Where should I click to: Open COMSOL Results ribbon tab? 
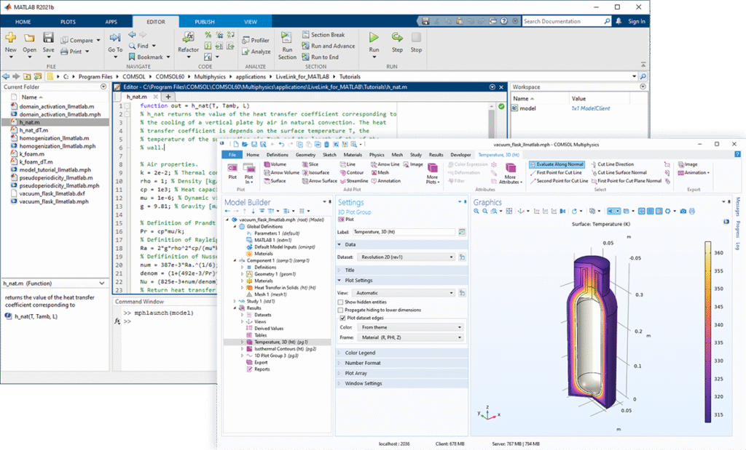(x=436, y=155)
